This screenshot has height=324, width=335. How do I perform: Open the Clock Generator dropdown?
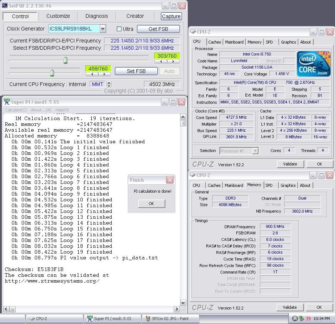(x=103, y=29)
